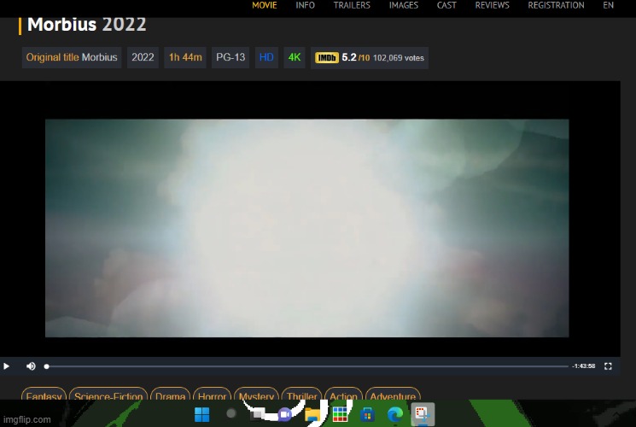Mute the video volume speaker

click(x=31, y=366)
